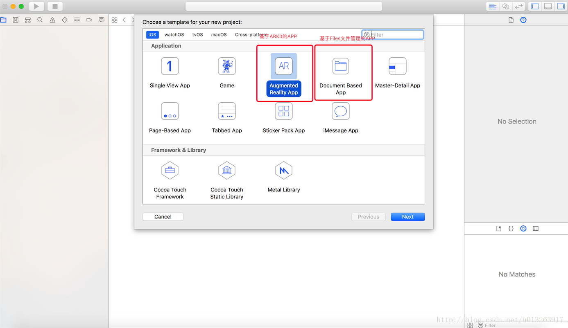Select the macOS platform tab

219,35
